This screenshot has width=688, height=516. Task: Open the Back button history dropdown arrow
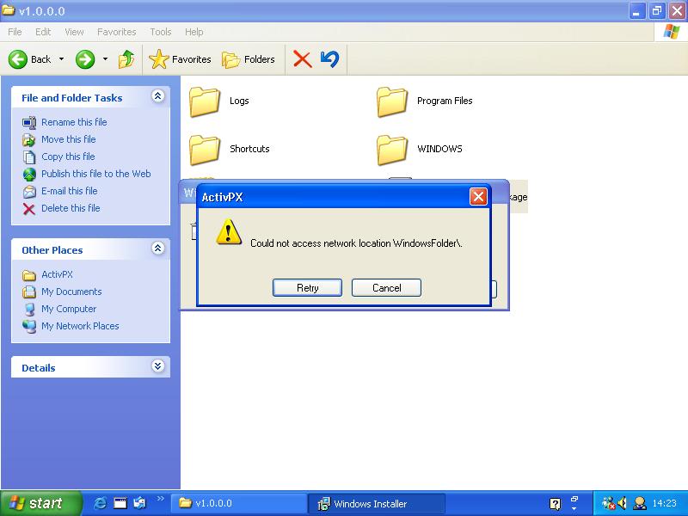pos(60,59)
